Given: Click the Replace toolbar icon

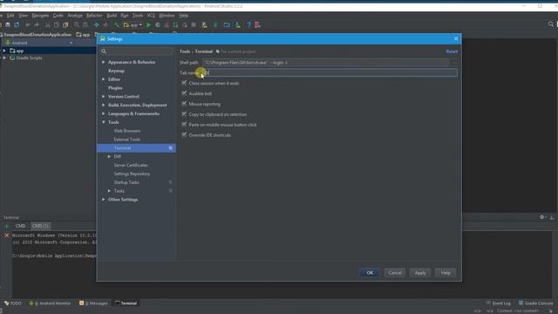Looking at the screenshot, I should tap(85, 25).
